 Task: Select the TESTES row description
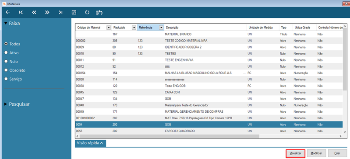170,54
